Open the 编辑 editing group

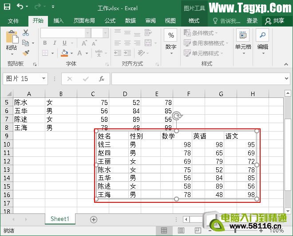coord(262,42)
